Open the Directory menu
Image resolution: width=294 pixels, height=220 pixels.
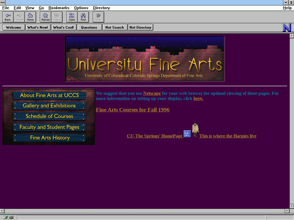pyautogui.click(x=101, y=8)
